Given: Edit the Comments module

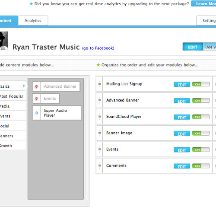Looking at the screenshot, I should pos(182,166).
